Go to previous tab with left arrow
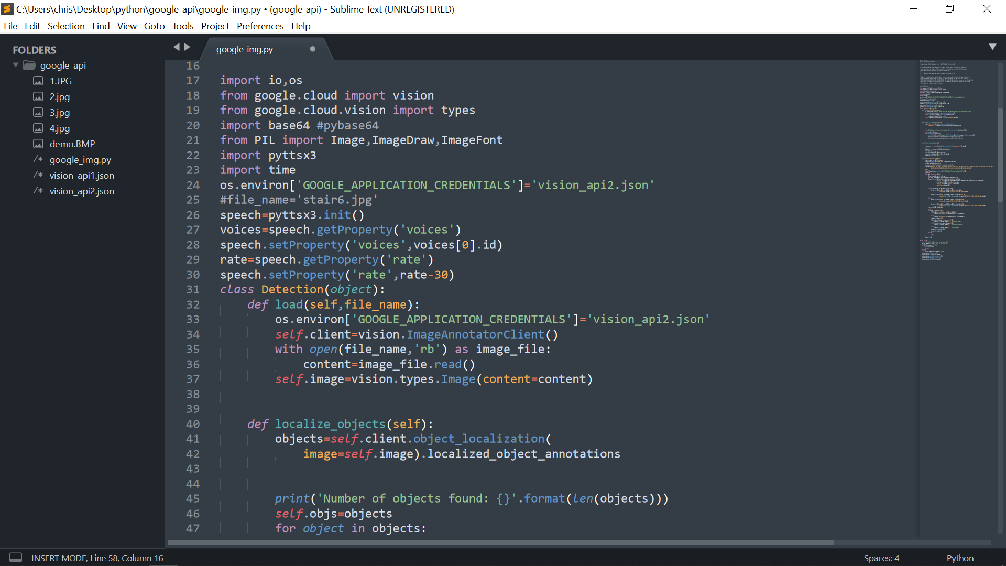 pos(177,47)
